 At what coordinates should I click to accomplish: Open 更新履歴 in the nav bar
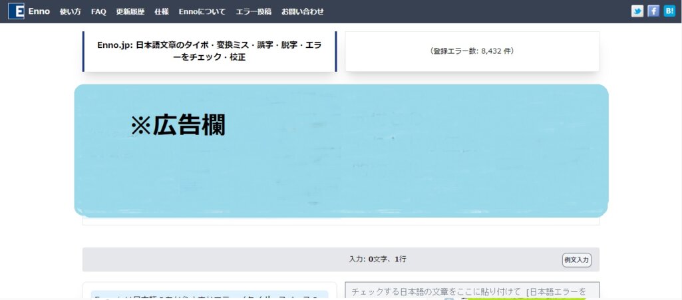tap(130, 12)
